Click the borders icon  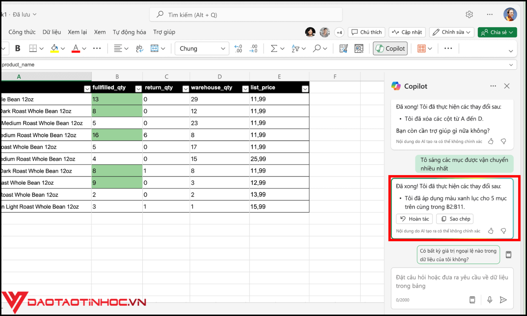(33, 48)
